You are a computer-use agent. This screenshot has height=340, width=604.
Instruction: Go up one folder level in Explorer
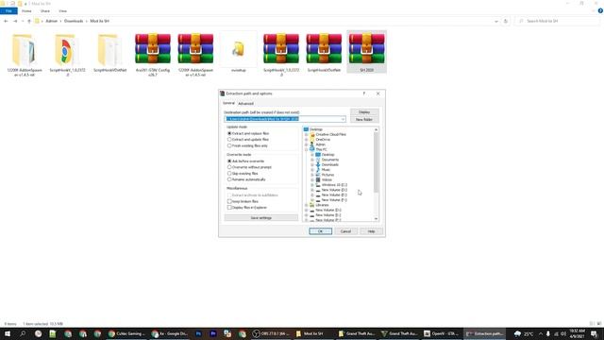click(x=29, y=21)
